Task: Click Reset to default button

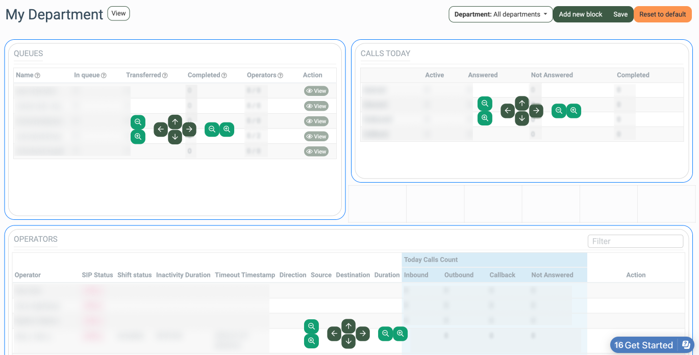Action: [x=662, y=14]
